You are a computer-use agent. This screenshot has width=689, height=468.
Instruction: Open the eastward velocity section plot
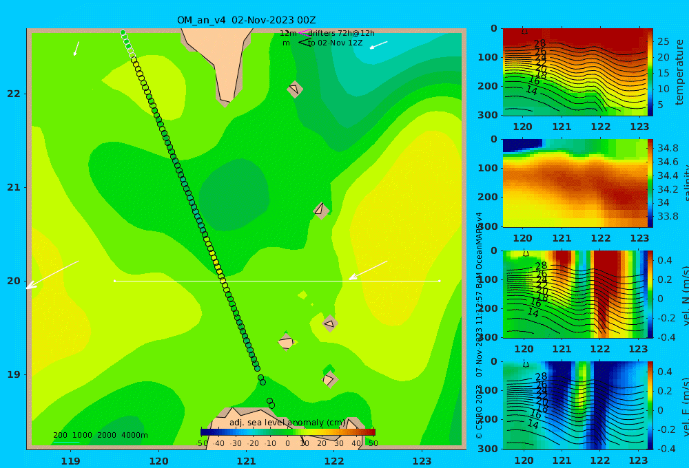[575, 405]
